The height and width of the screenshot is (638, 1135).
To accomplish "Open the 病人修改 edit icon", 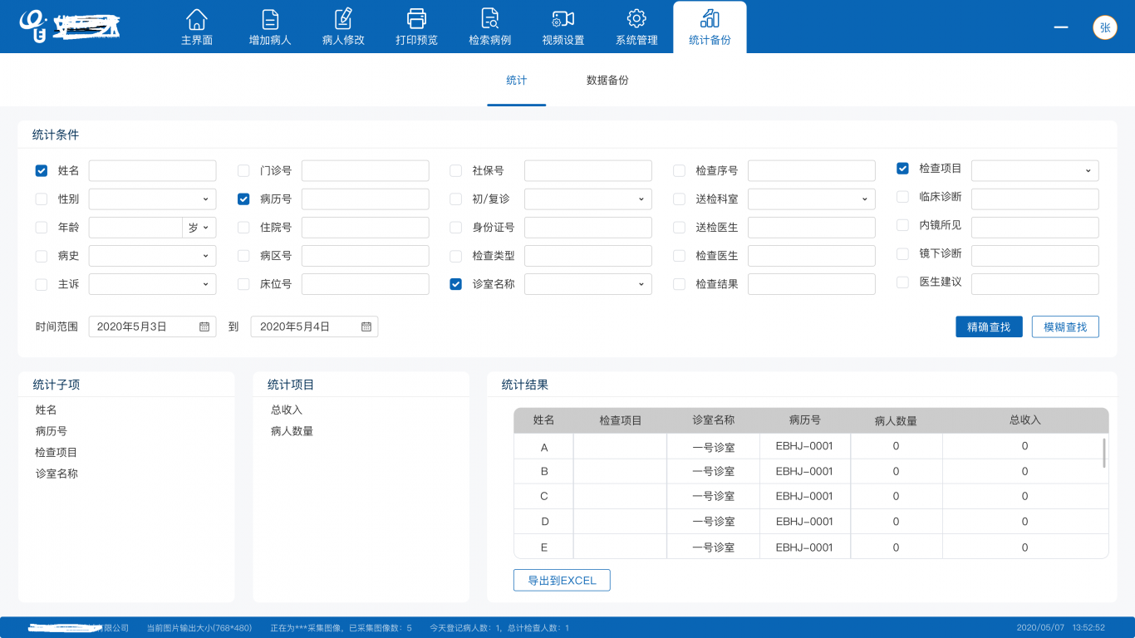I will [x=343, y=19].
